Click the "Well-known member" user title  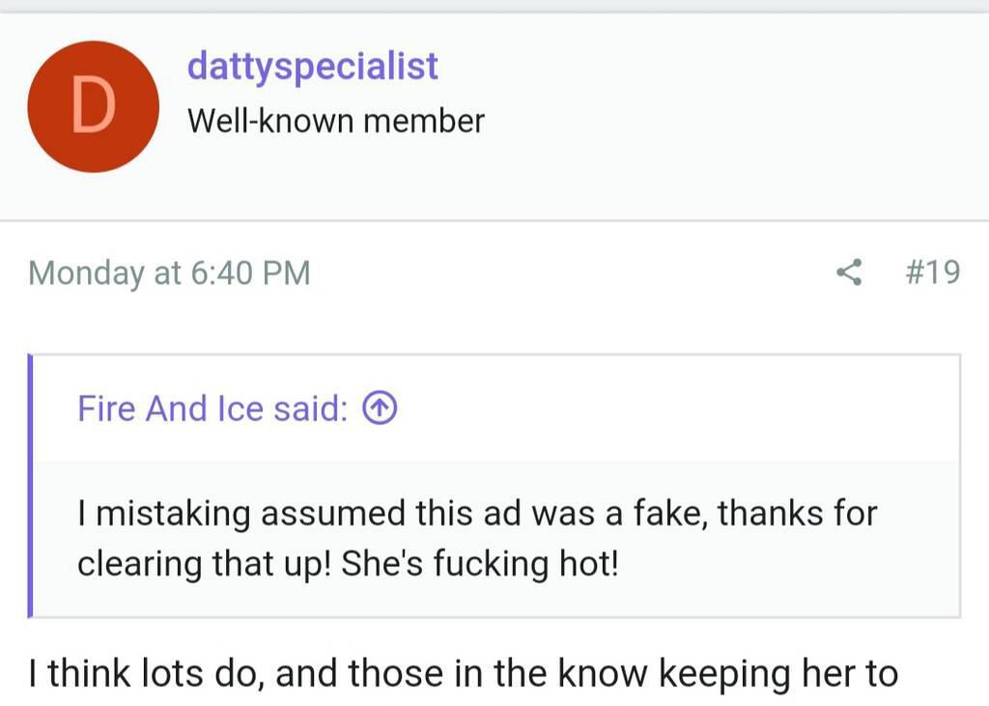click(335, 122)
